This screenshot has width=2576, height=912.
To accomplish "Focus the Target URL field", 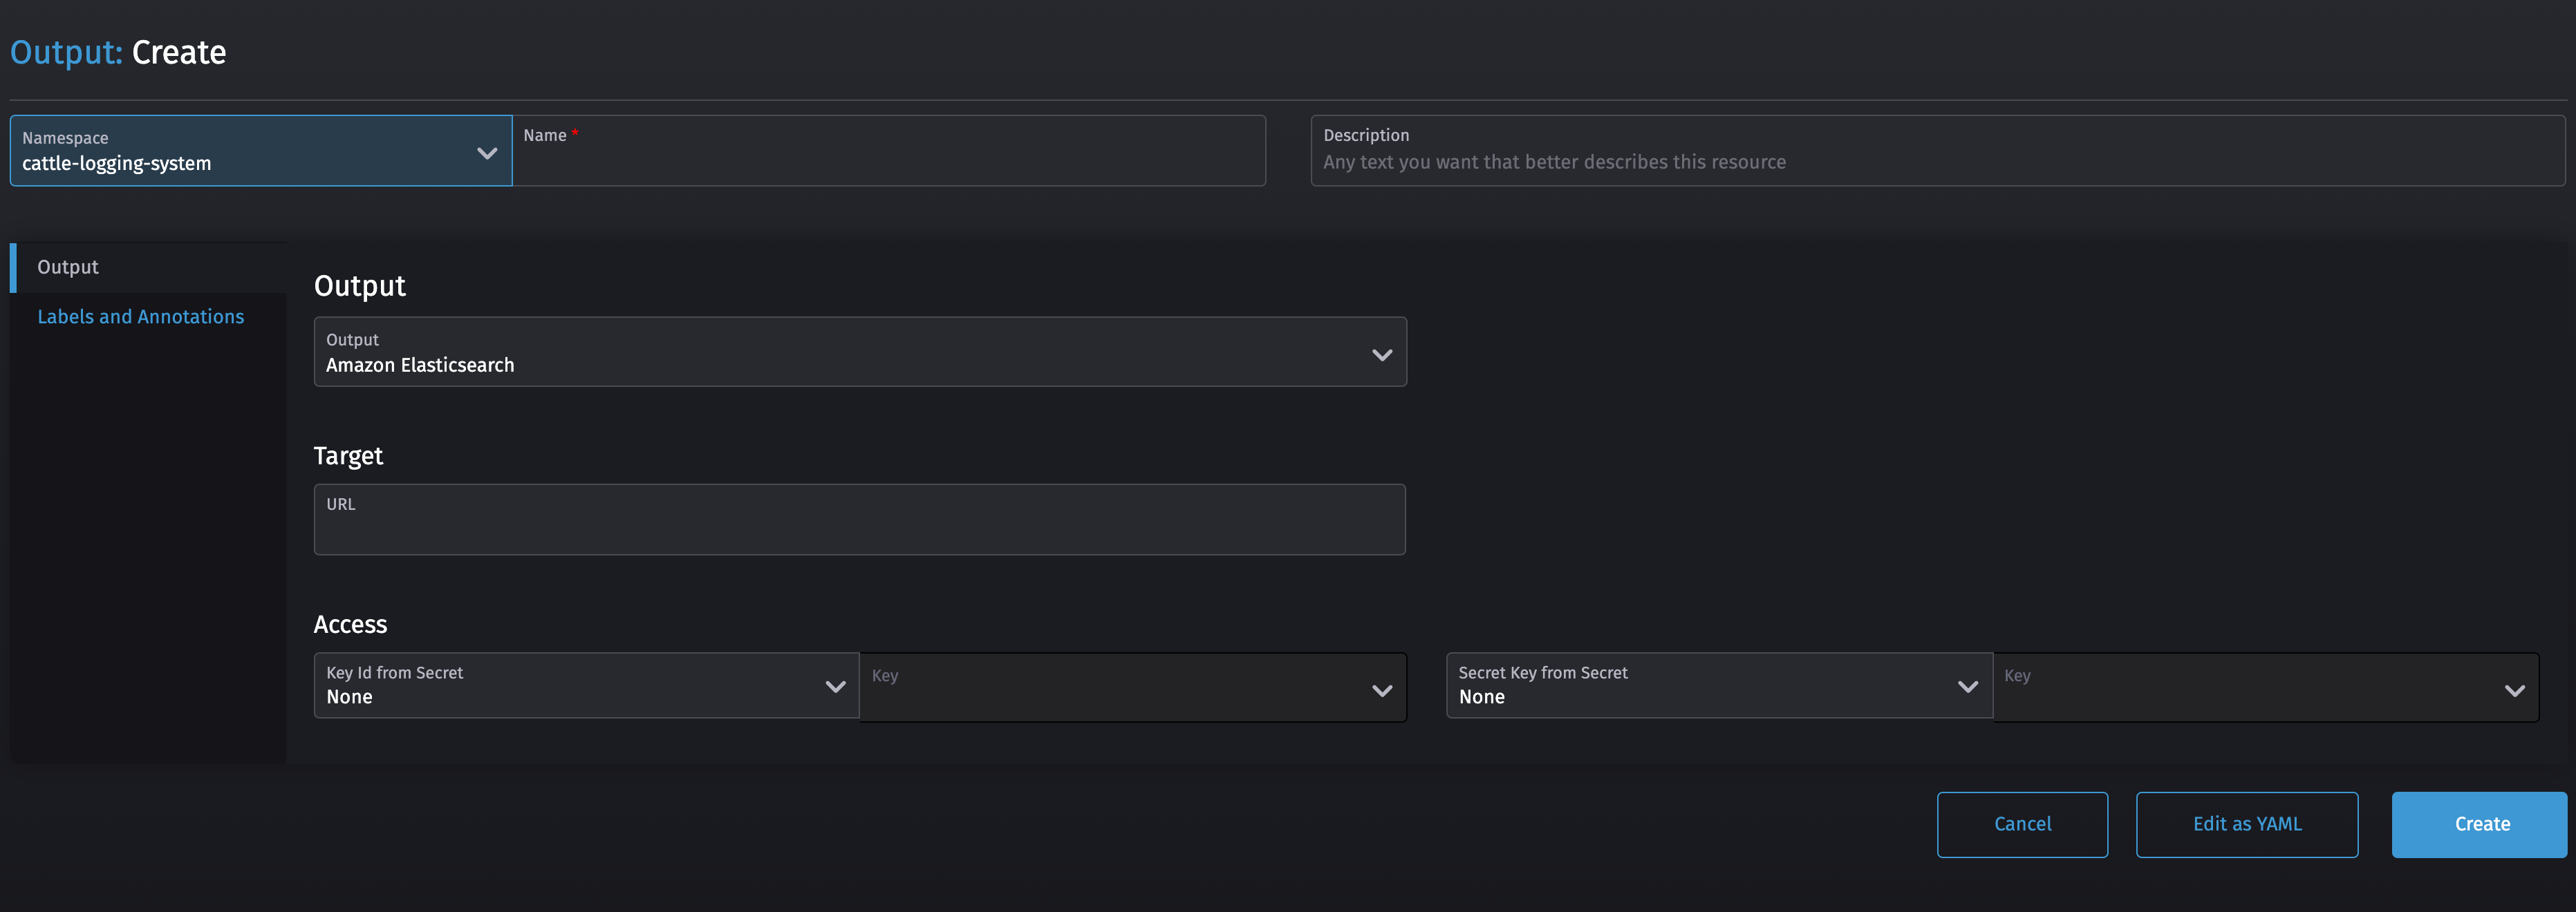I will coord(860,520).
